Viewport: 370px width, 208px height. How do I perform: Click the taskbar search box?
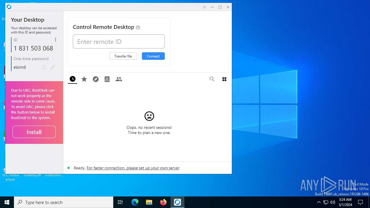tap(64, 202)
